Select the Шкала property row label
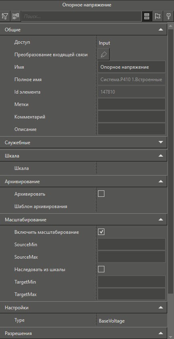Image resolution: width=174 pixels, height=339 pixels. point(21,168)
